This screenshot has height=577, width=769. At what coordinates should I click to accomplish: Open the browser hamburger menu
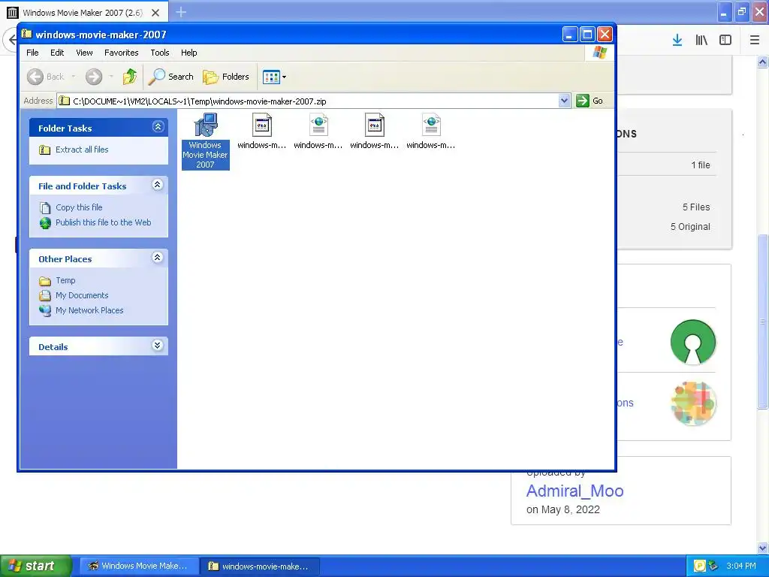coord(755,41)
